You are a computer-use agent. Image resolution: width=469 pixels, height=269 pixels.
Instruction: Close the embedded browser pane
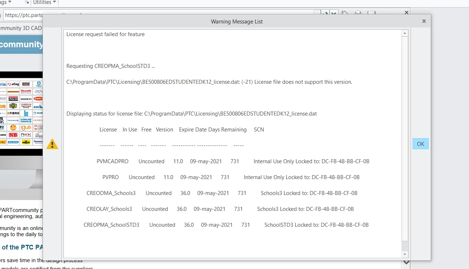click(x=407, y=13)
